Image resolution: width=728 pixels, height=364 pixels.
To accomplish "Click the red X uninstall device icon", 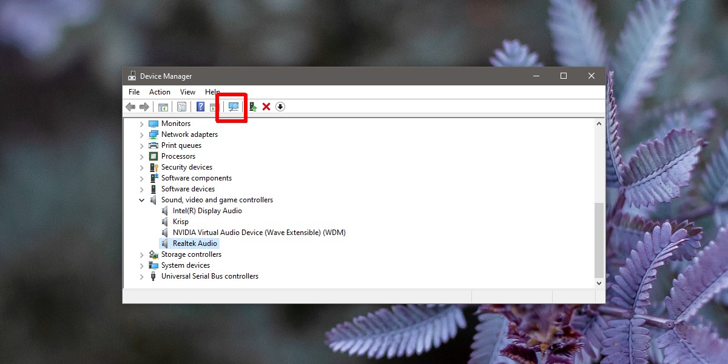I will pos(266,107).
